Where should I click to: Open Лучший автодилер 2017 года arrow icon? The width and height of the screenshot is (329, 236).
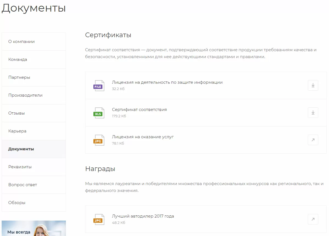pos(313,219)
